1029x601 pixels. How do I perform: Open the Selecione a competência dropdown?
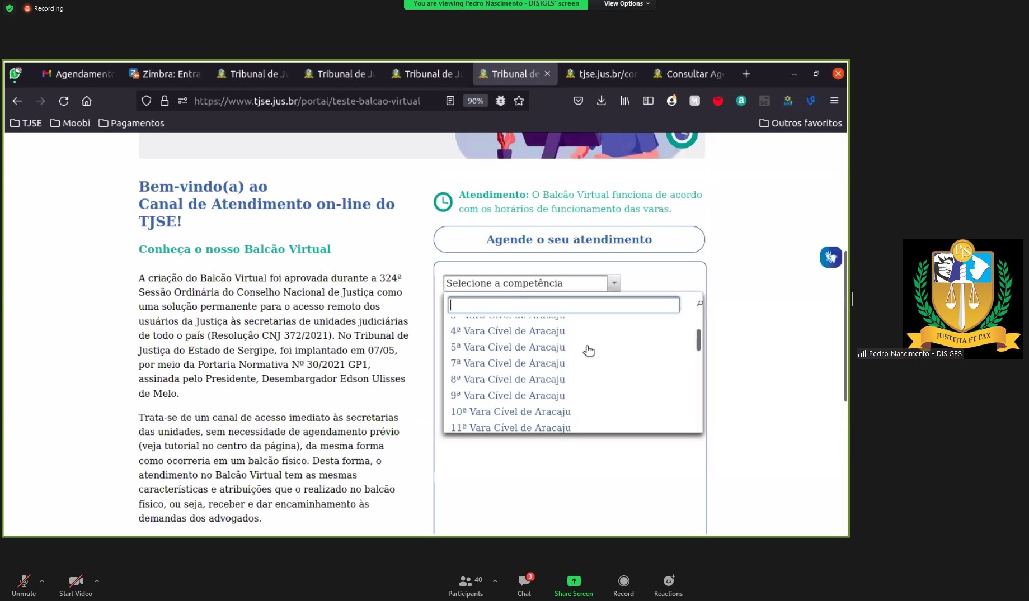532,283
